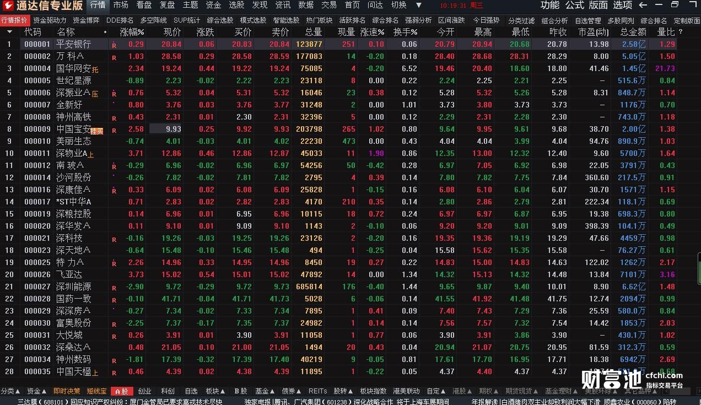701x405 pixels.
Task: Click the 三达膜(688101) news ticker headline
Action: (x=120, y=402)
